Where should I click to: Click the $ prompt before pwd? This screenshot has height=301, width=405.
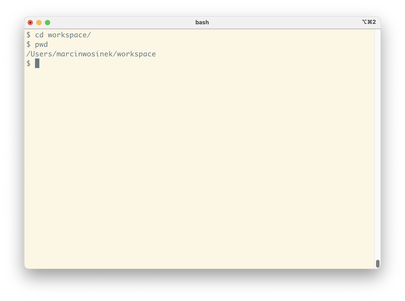(x=29, y=45)
